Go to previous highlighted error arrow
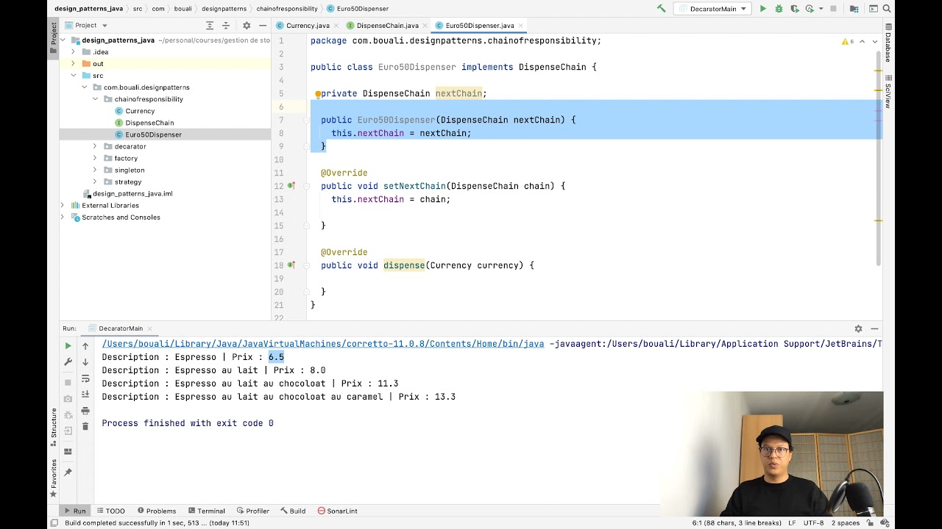 pyautogui.click(x=863, y=41)
